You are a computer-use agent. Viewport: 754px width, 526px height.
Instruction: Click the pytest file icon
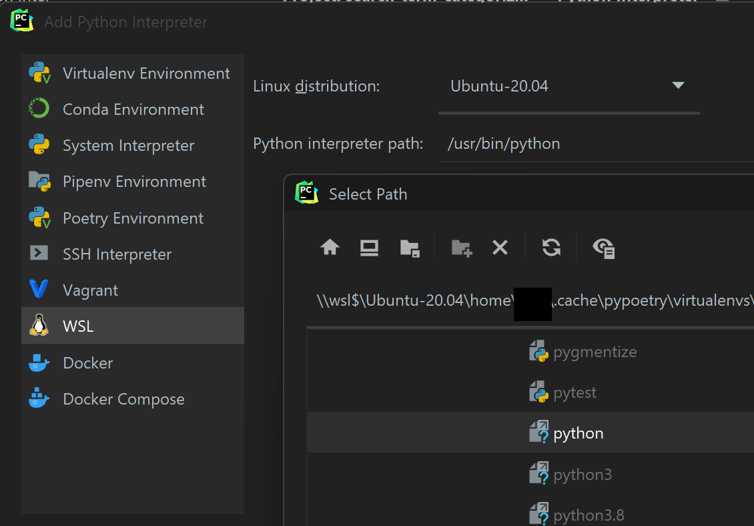[539, 392]
